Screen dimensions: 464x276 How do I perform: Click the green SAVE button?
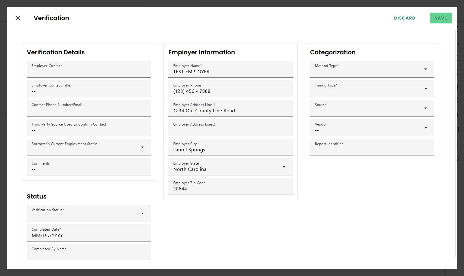point(441,18)
